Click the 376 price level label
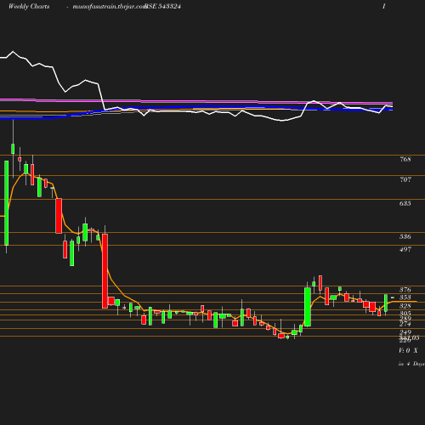 (x=405, y=290)
